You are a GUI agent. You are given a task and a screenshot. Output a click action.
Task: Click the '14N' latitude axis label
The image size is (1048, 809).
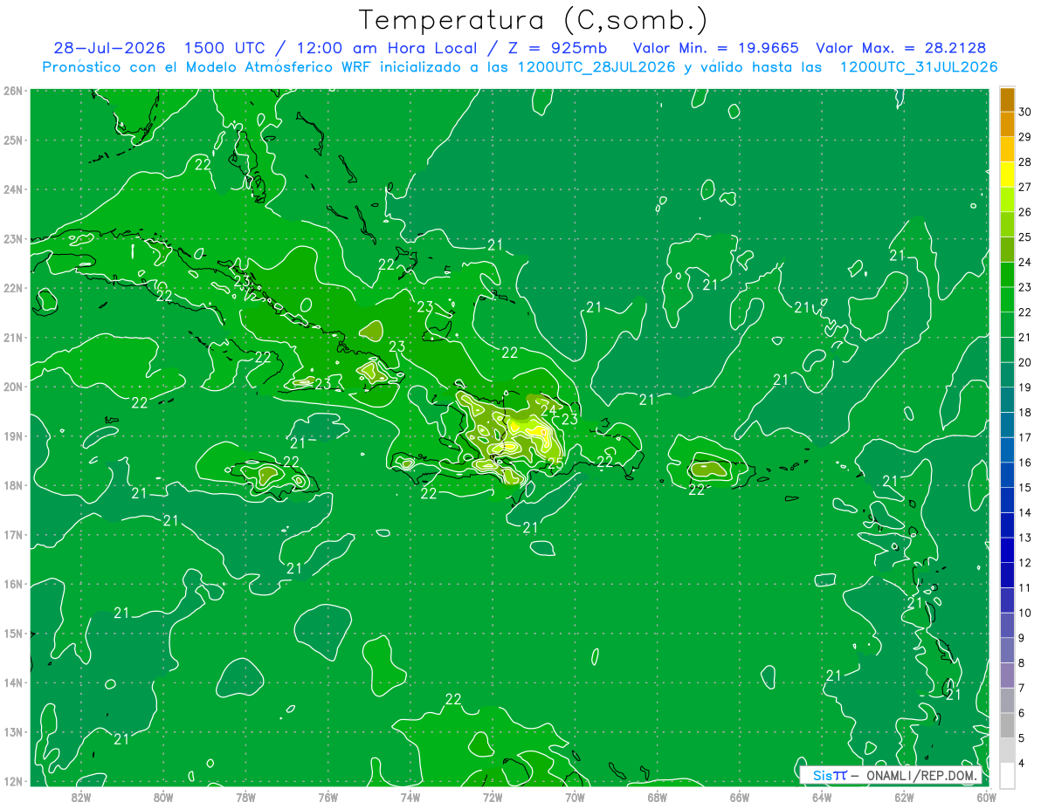click(13, 682)
